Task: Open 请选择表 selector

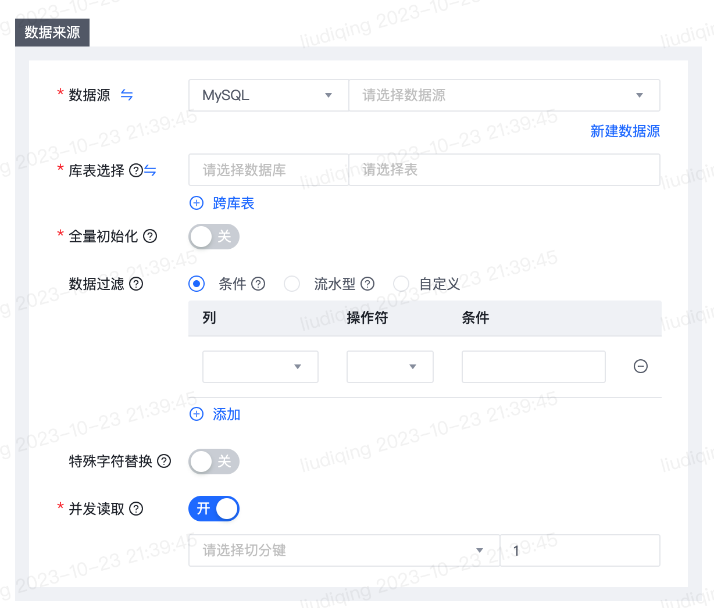Action: tap(504, 170)
